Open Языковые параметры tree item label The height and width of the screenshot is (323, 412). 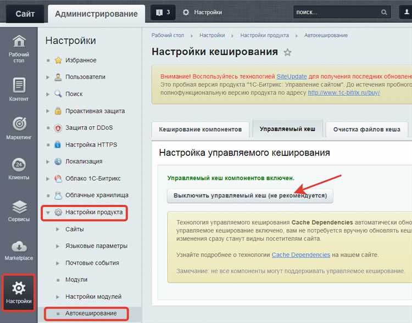(x=97, y=246)
